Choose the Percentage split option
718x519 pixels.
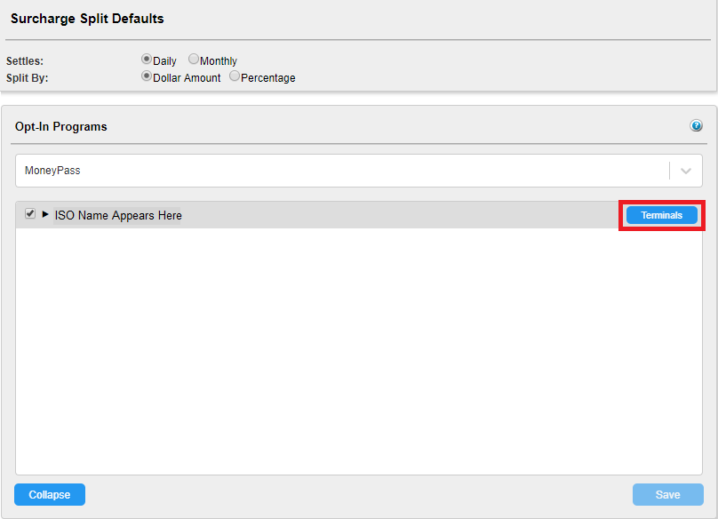(235, 76)
